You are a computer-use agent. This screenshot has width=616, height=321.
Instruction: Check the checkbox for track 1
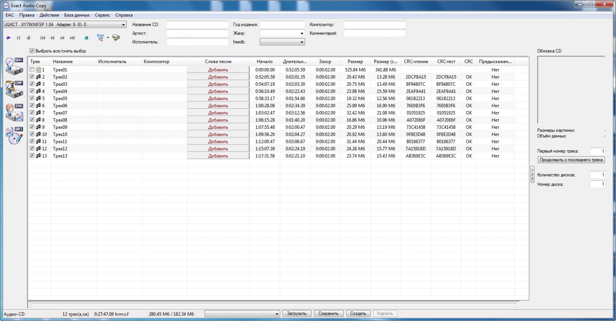32,70
